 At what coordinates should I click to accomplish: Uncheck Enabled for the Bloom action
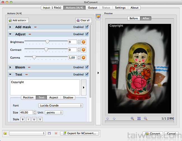[87, 67]
